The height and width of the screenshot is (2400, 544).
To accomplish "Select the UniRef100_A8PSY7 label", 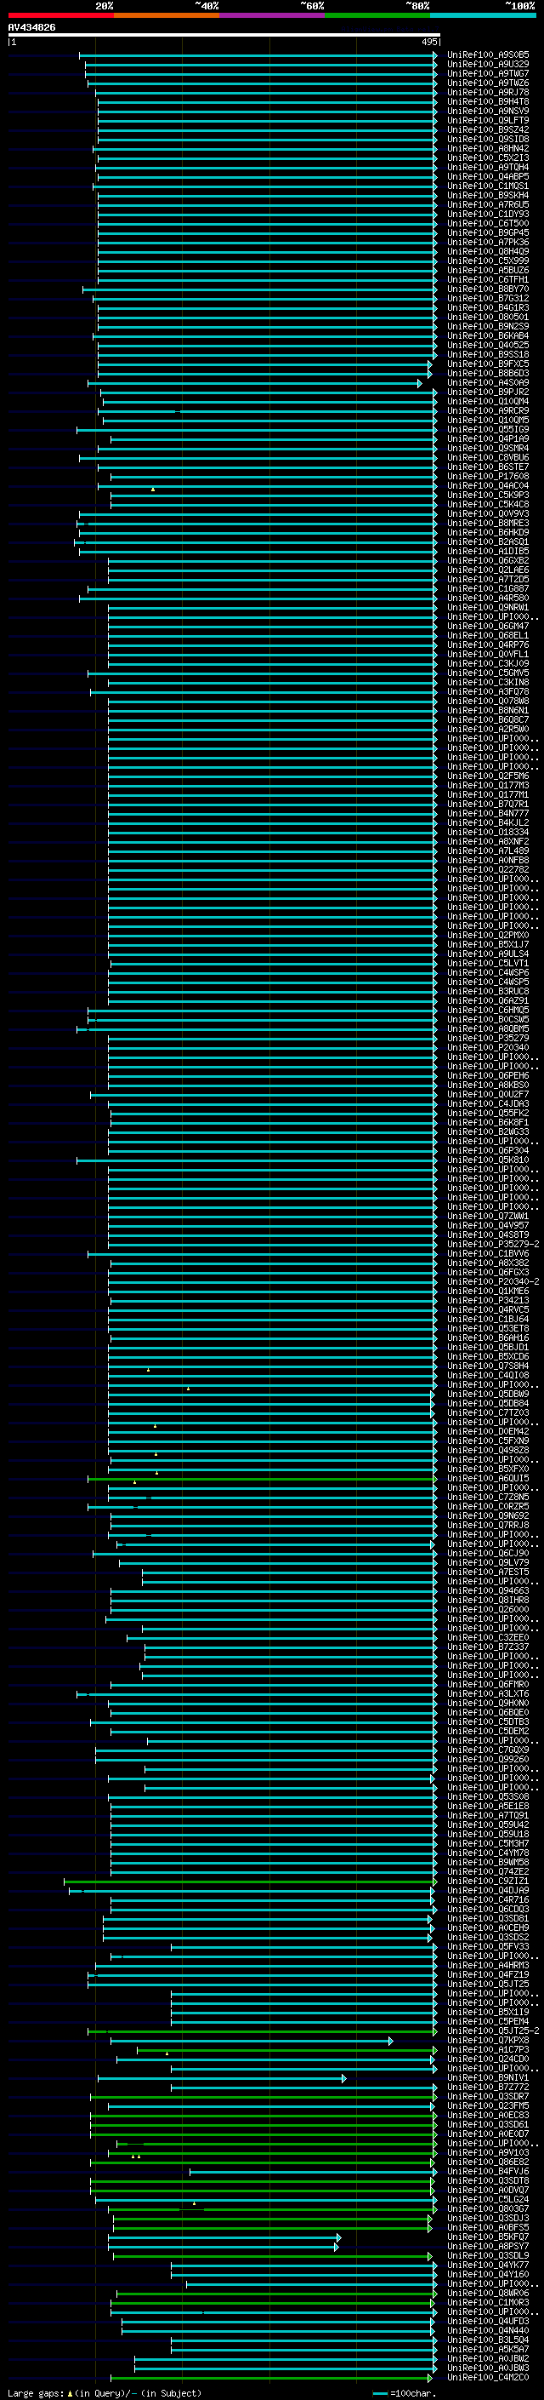I will 488,2246.
